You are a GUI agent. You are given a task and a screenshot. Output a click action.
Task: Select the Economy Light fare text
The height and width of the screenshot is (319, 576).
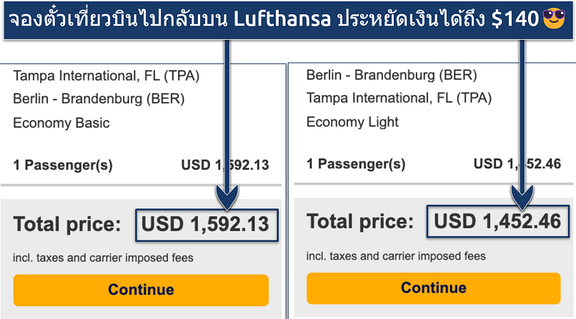click(352, 122)
